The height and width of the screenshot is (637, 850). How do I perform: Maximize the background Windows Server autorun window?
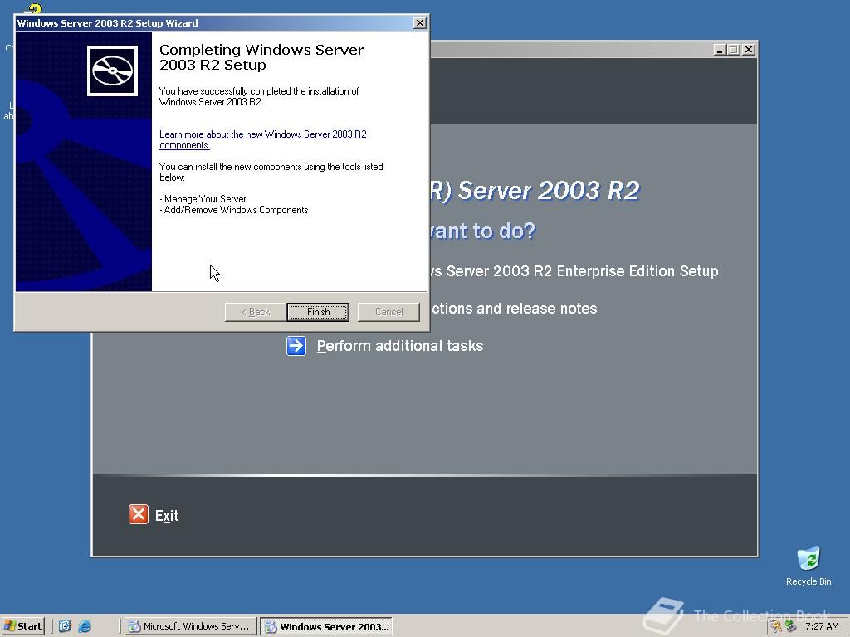pos(734,49)
